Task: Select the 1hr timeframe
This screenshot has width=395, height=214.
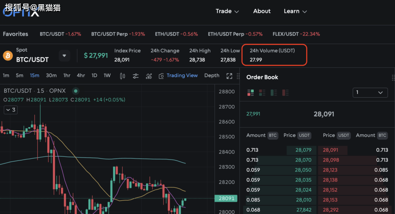Action: (x=67, y=75)
